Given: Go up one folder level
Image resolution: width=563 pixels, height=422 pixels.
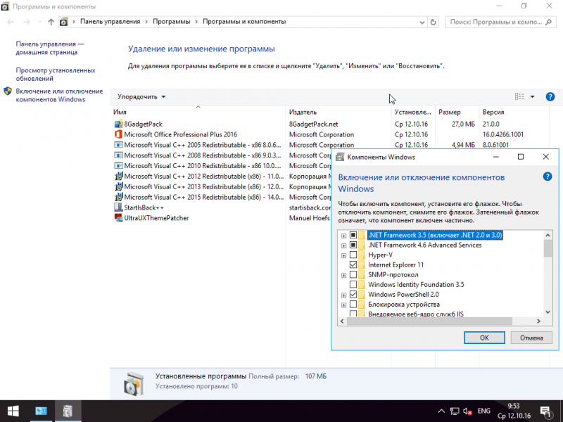Looking at the screenshot, I should coord(51,22).
